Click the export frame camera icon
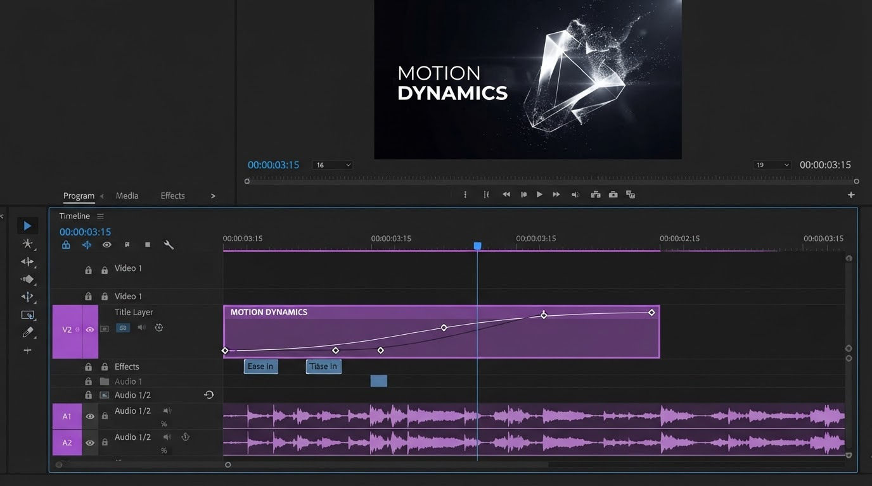 point(613,195)
